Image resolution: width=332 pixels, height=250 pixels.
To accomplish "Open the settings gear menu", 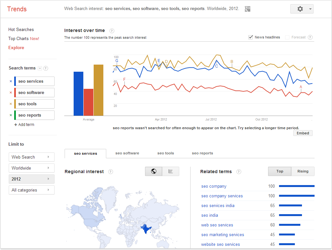I will [302, 9].
